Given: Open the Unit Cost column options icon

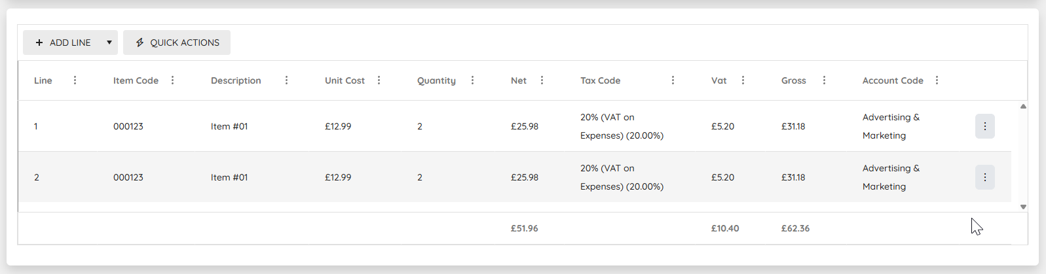Looking at the screenshot, I should 379,80.
